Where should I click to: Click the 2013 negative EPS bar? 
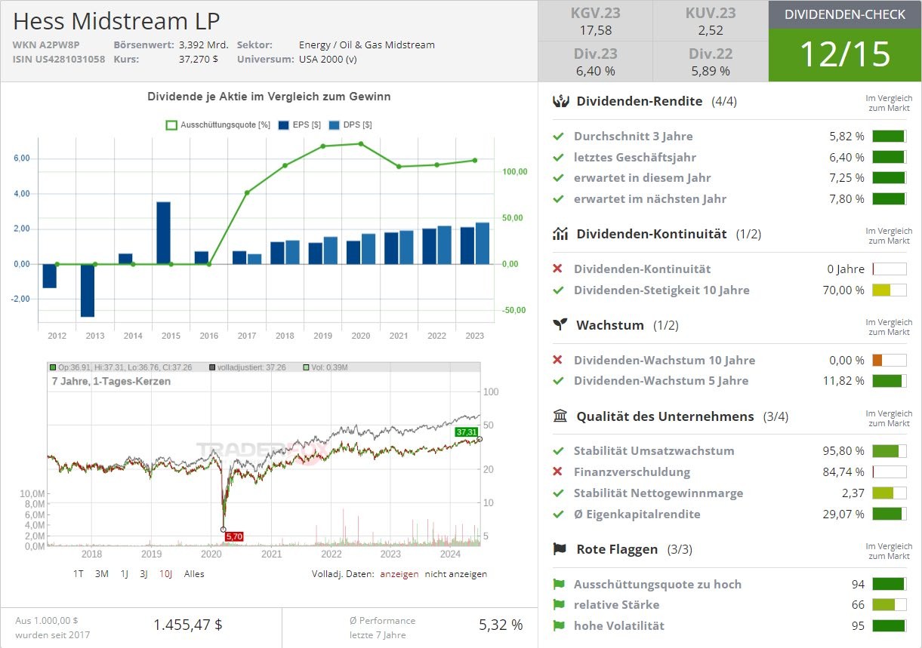click(88, 290)
